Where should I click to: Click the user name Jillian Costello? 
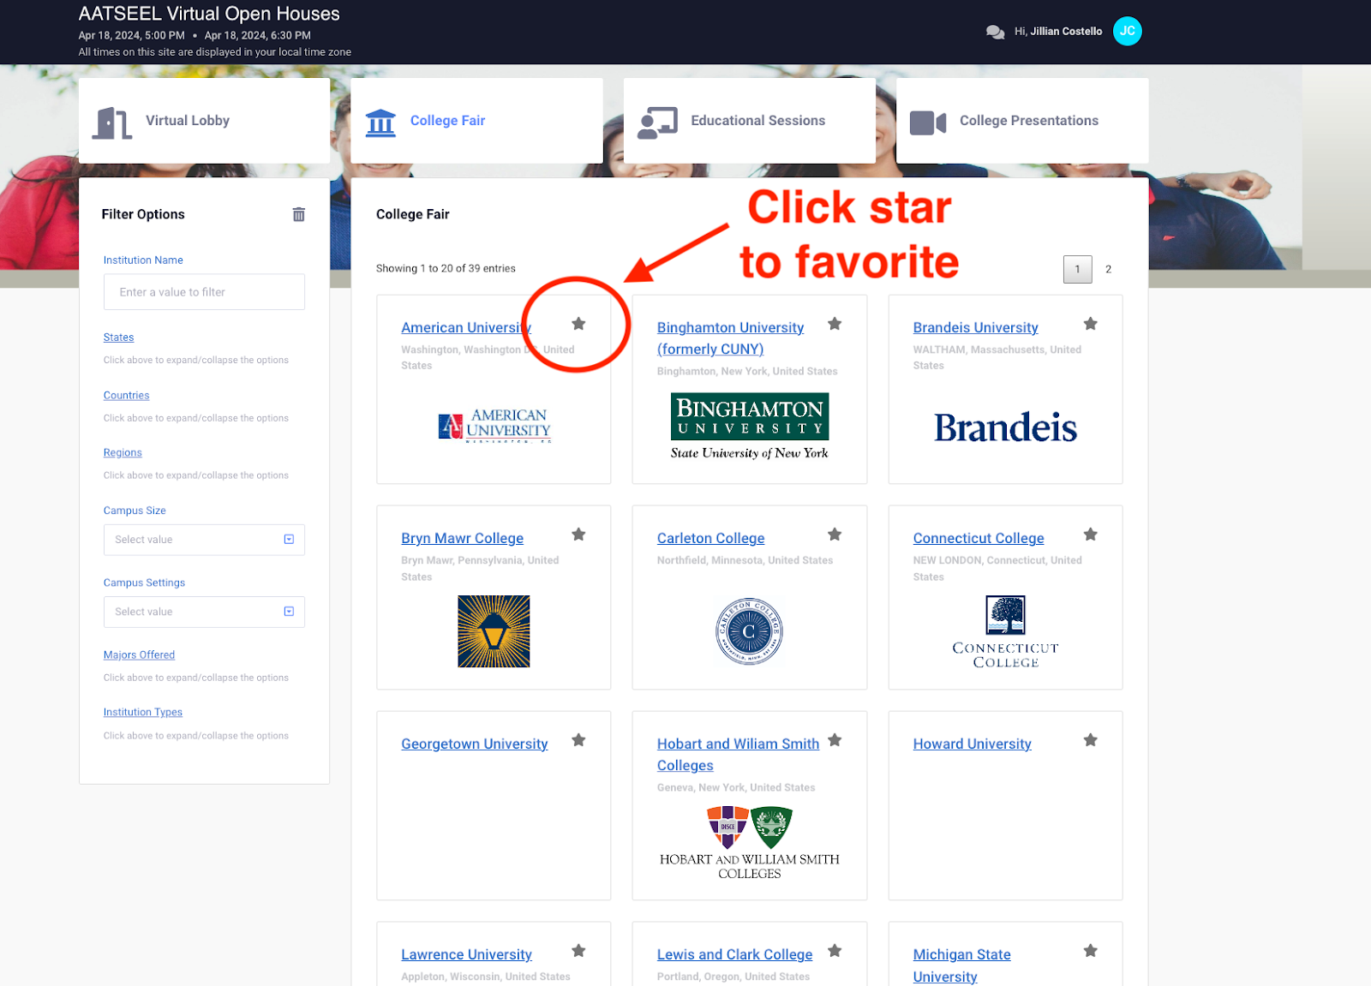[x=1066, y=32]
